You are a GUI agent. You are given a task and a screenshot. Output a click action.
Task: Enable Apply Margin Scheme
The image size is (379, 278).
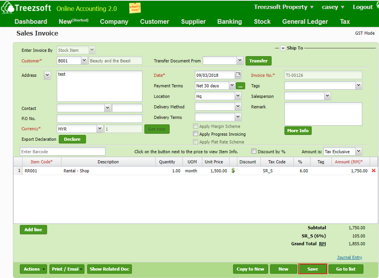click(x=195, y=126)
